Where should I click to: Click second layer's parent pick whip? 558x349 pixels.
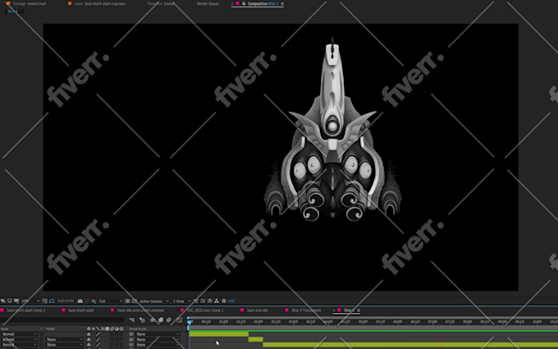click(x=131, y=339)
